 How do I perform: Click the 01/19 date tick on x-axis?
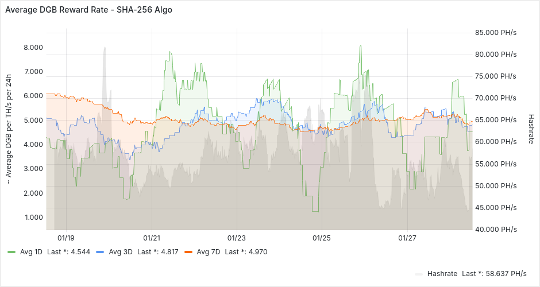tap(66, 238)
